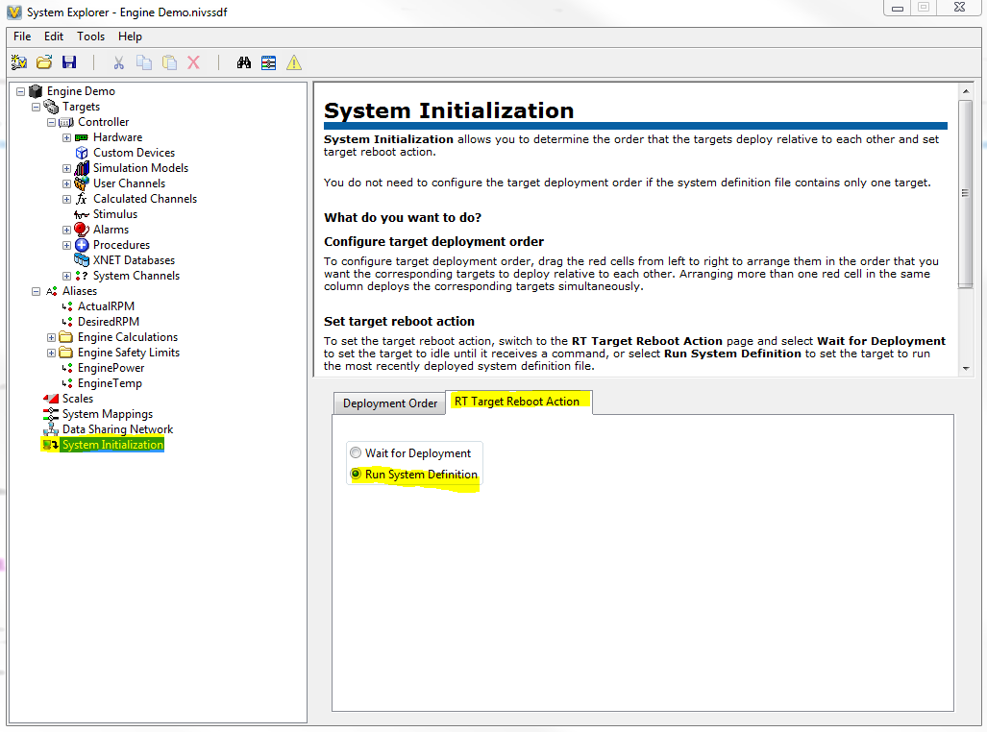The image size is (987, 732).
Task: Switch to the Deployment Order tab
Action: tap(389, 403)
